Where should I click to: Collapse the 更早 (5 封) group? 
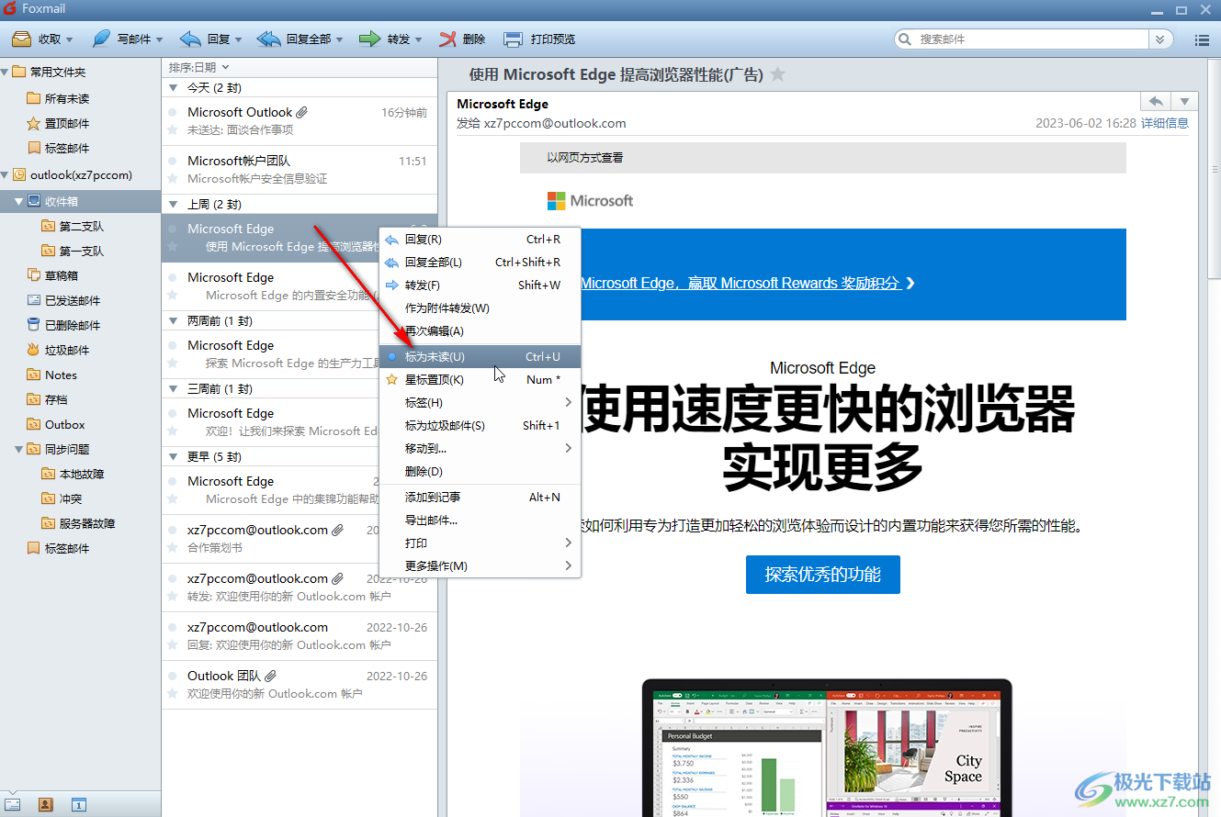[175, 456]
